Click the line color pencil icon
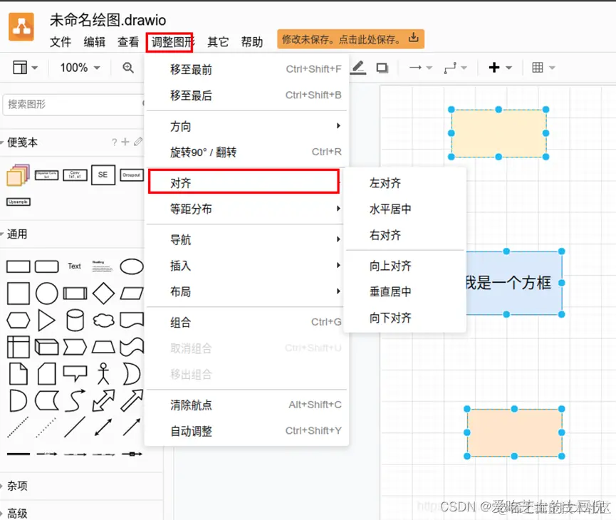The width and height of the screenshot is (616, 520). click(358, 68)
